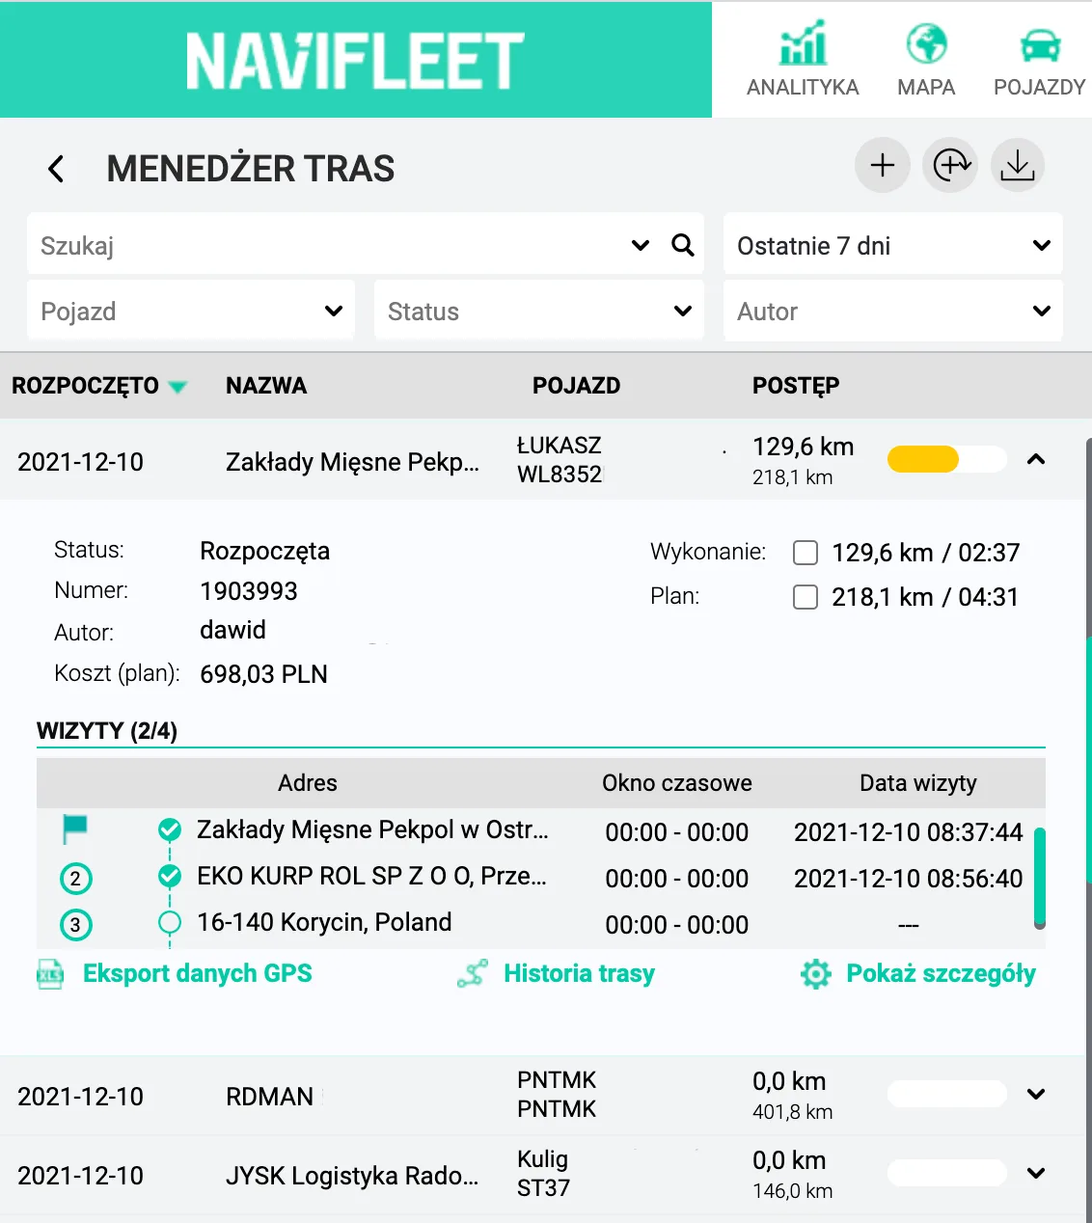1092x1223 pixels.
Task: Click Pokaż szczegóły link
Action: click(941, 973)
